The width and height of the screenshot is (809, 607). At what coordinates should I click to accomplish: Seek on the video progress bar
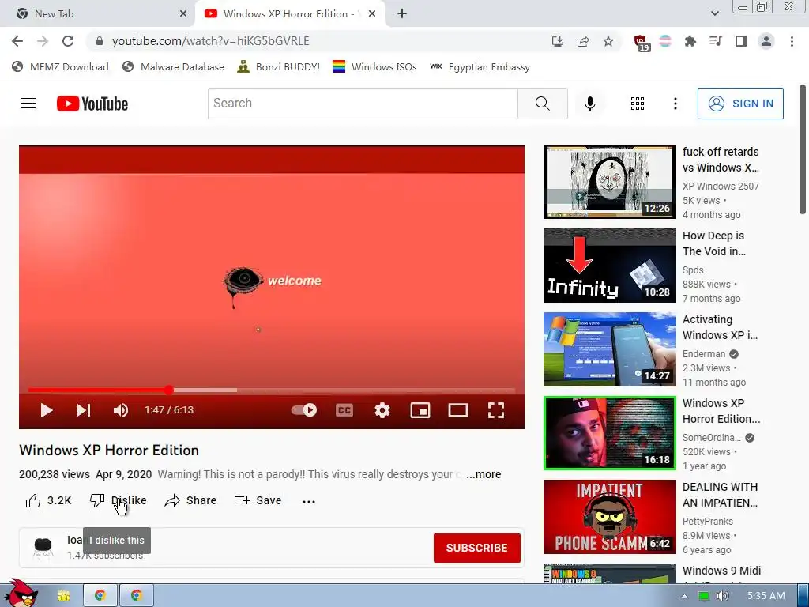coord(272,390)
